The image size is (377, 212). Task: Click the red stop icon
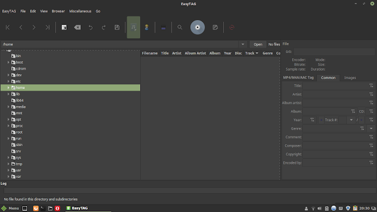point(232,28)
